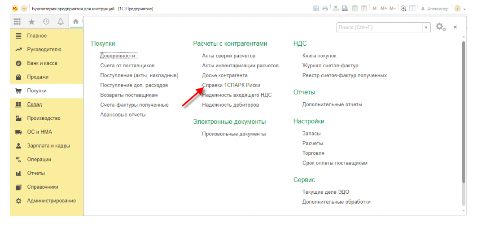Click the search field Поиск (Ctrl+F)
Image resolution: width=486 pixels, height=252 pixels.
(379, 27)
